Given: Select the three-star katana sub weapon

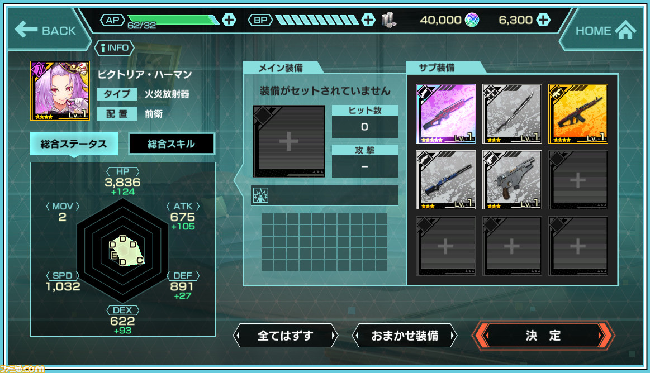Looking at the screenshot, I should tap(512, 114).
